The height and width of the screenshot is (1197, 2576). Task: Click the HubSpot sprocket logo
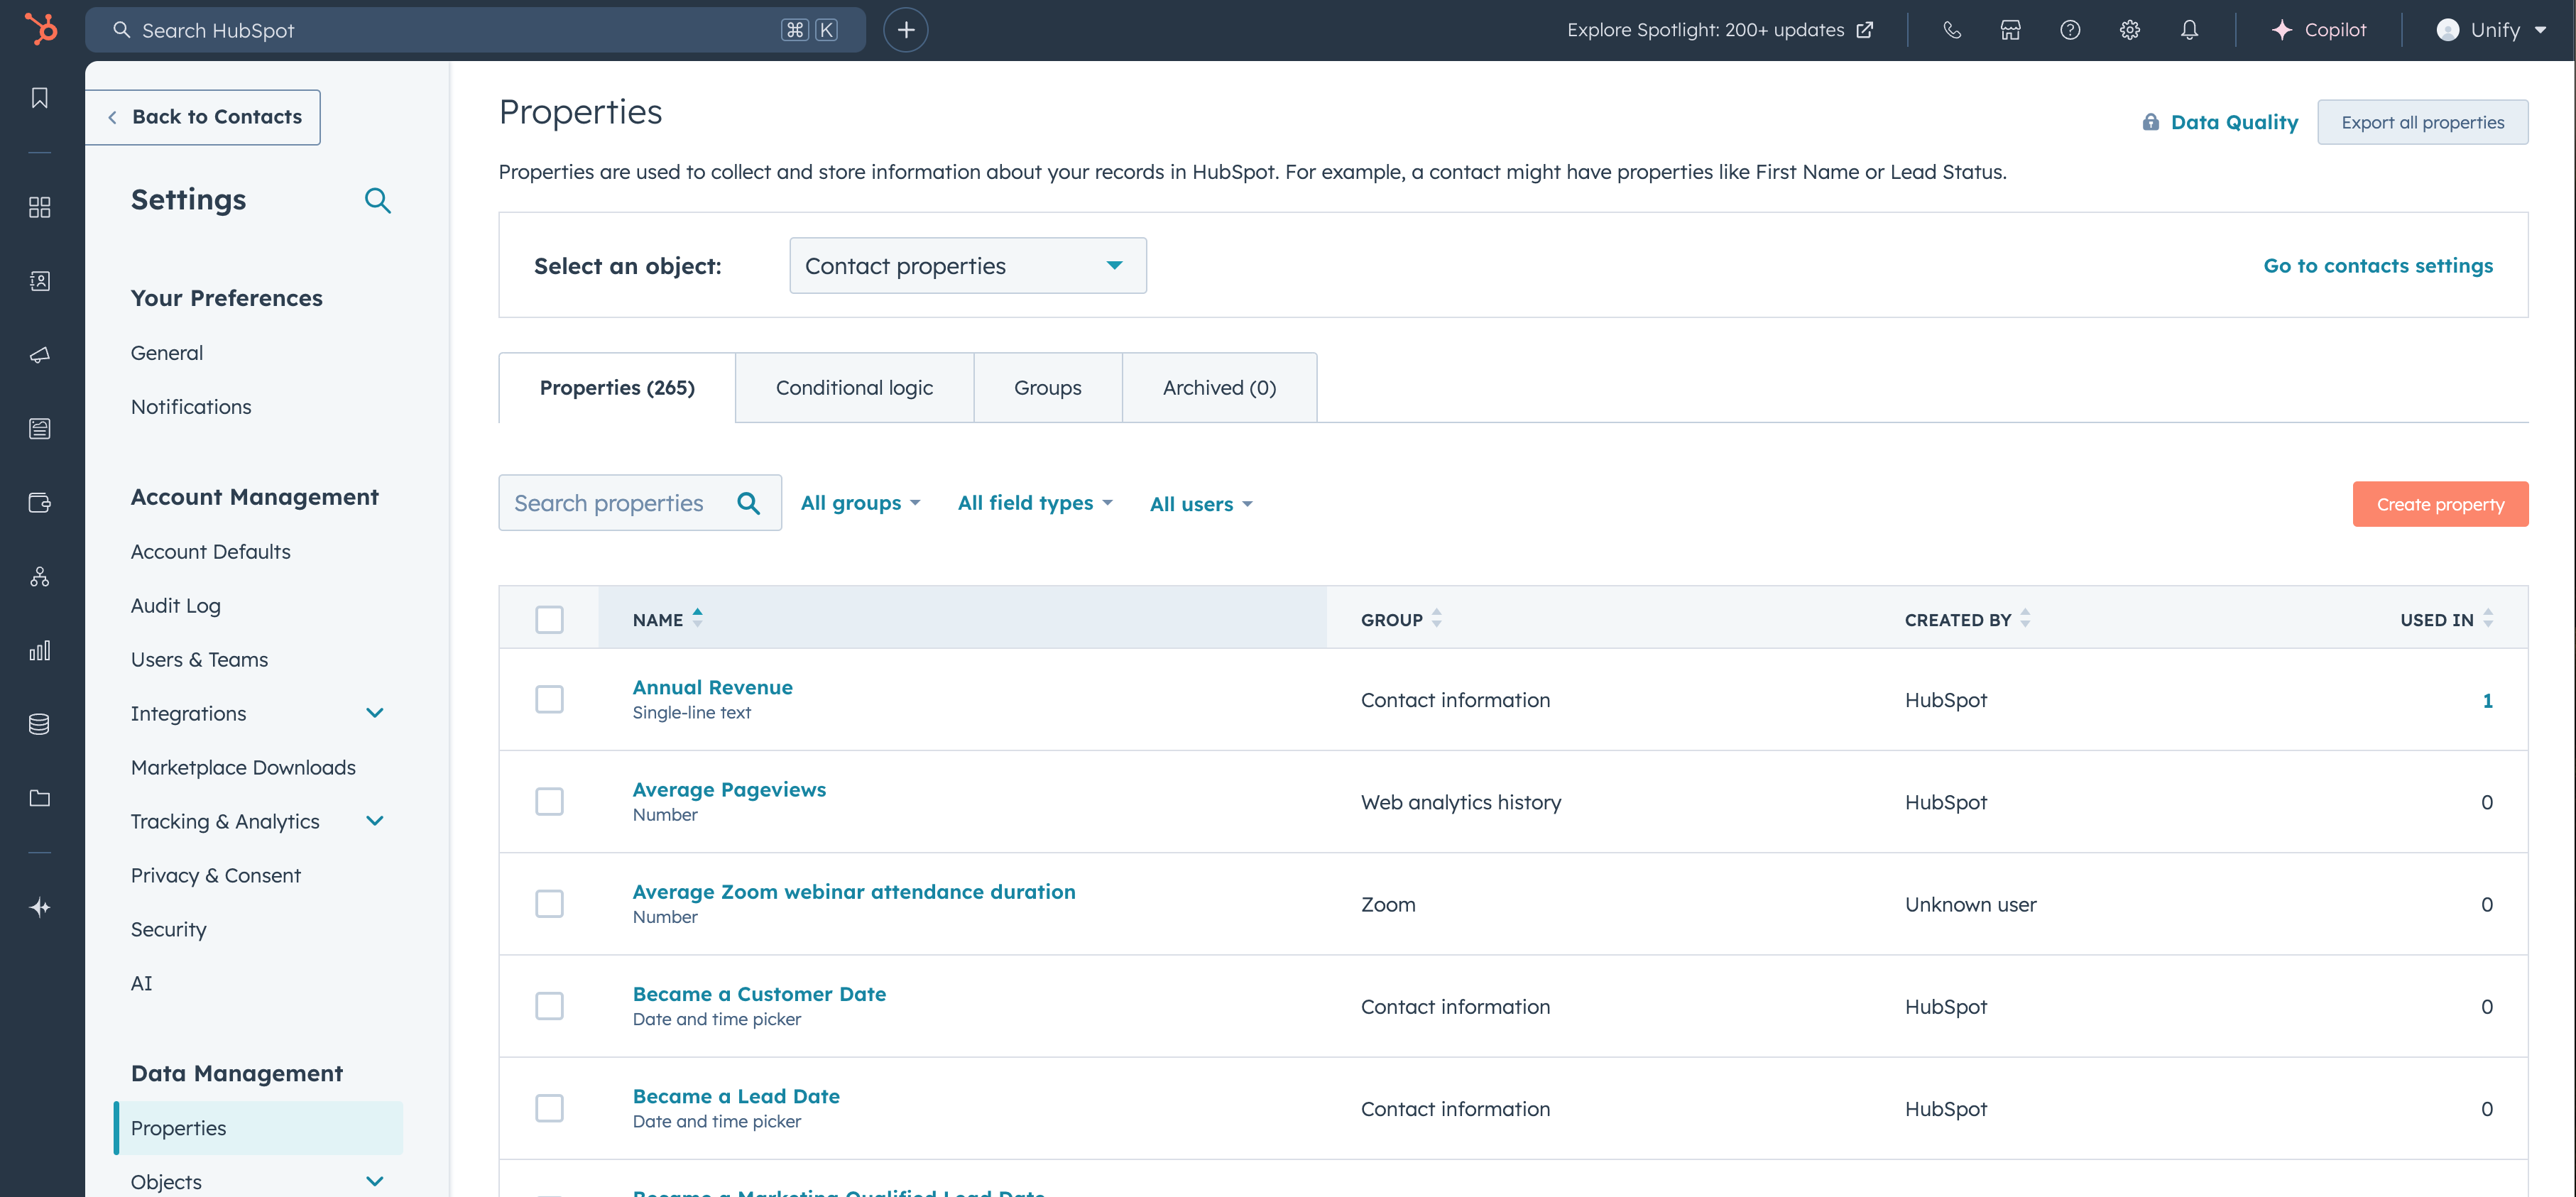coord(41,29)
